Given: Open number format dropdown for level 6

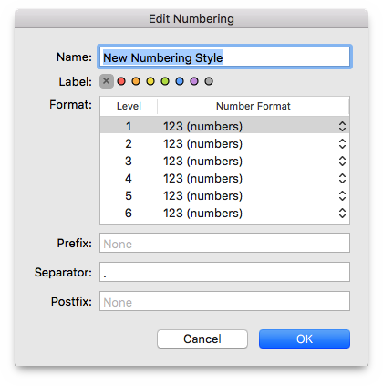Looking at the screenshot, I should click(x=342, y=213).
